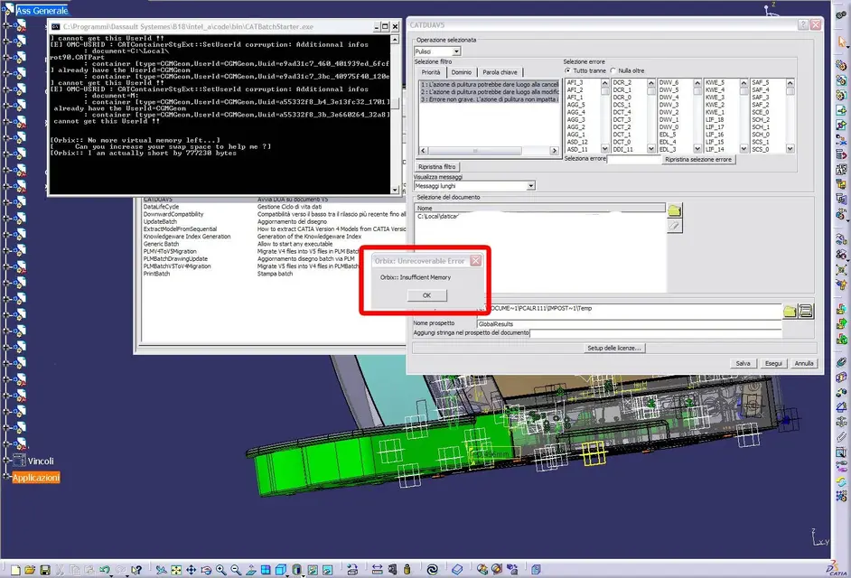Open the Pulisci operation dropdown
The height and width of the screenshot is (578, 851).
[x=456, y=51]
